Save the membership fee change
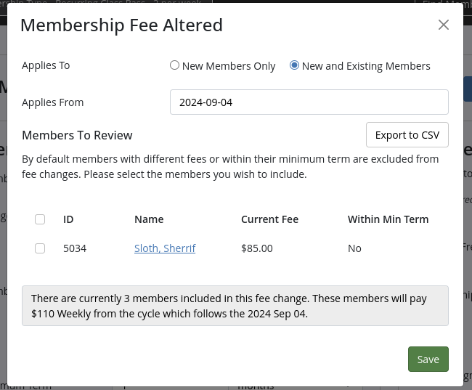This screenshot has height=390, width=472. pyautogui.click(x=428, y=359)
